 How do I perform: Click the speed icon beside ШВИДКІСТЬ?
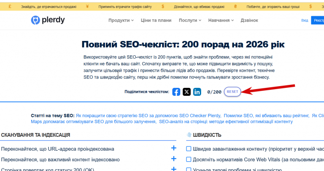pyautogui.click(x=189, y=135)
